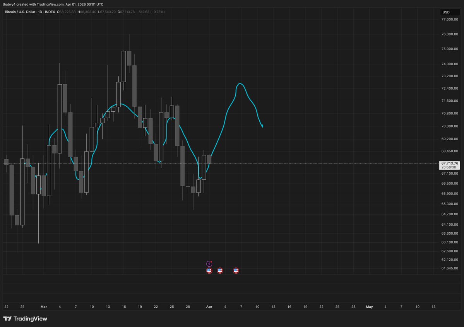464x327 pixels.
Task: Open the middle US flag economic event icon
Action: pos(220,271)
